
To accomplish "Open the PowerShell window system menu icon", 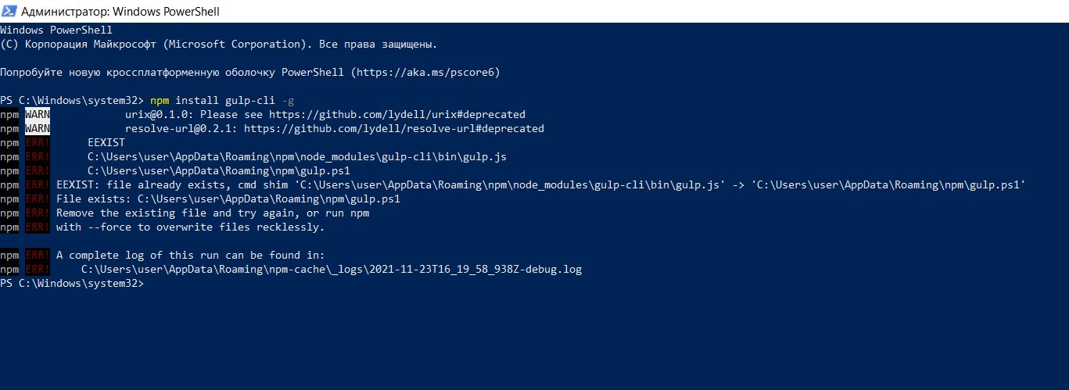I will click(9, 11).
